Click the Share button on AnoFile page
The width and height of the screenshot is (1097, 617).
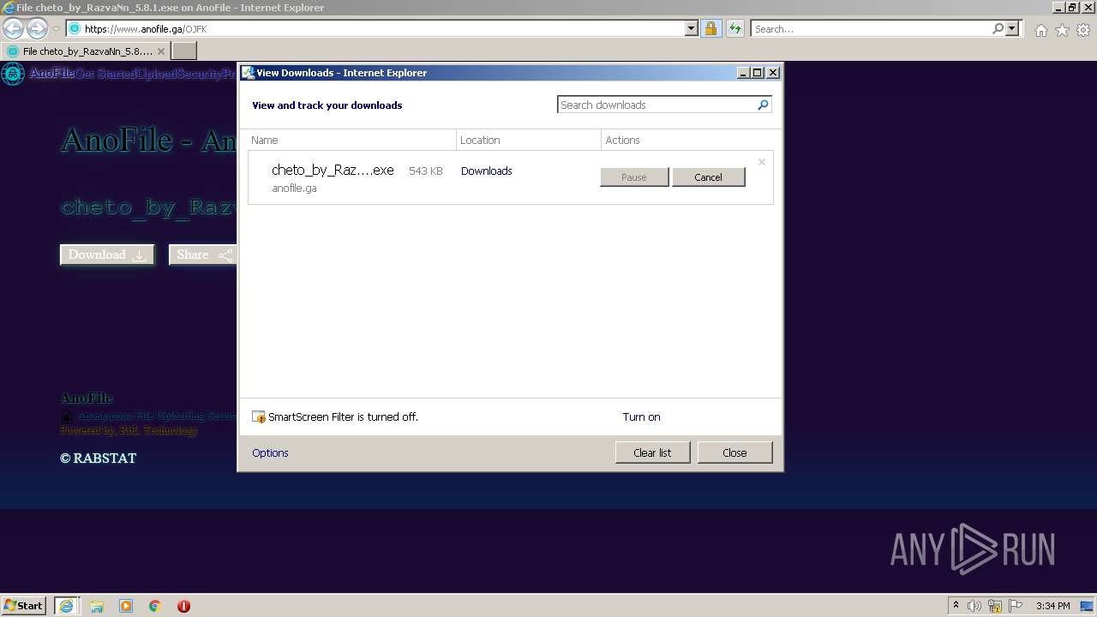point(203,255)
